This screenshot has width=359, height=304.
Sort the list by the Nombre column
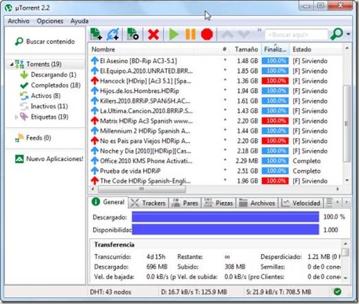coord(103,50)
